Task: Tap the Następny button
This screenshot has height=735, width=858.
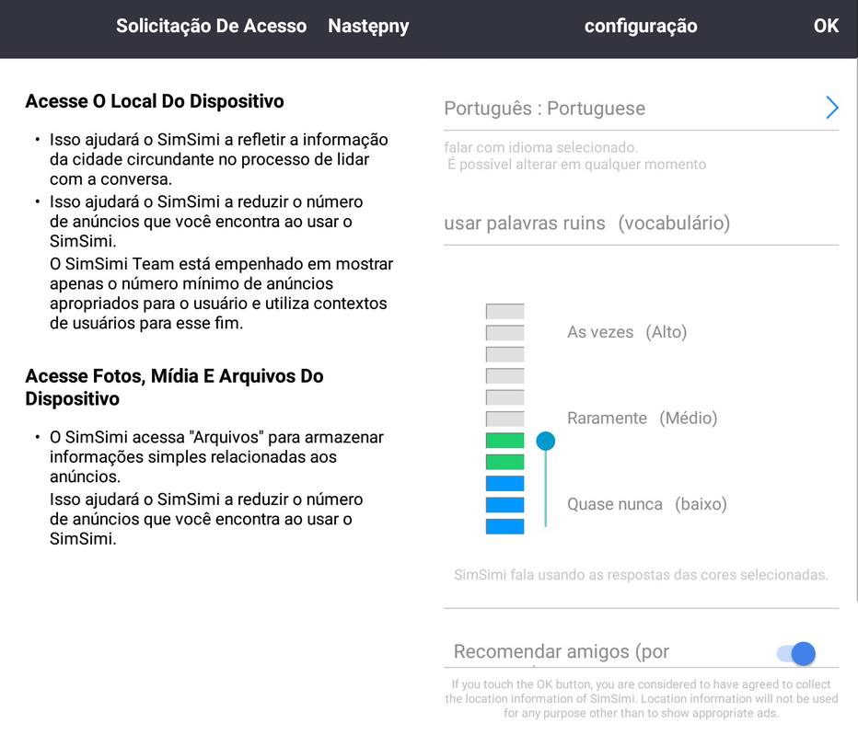Action: [368, 26]
